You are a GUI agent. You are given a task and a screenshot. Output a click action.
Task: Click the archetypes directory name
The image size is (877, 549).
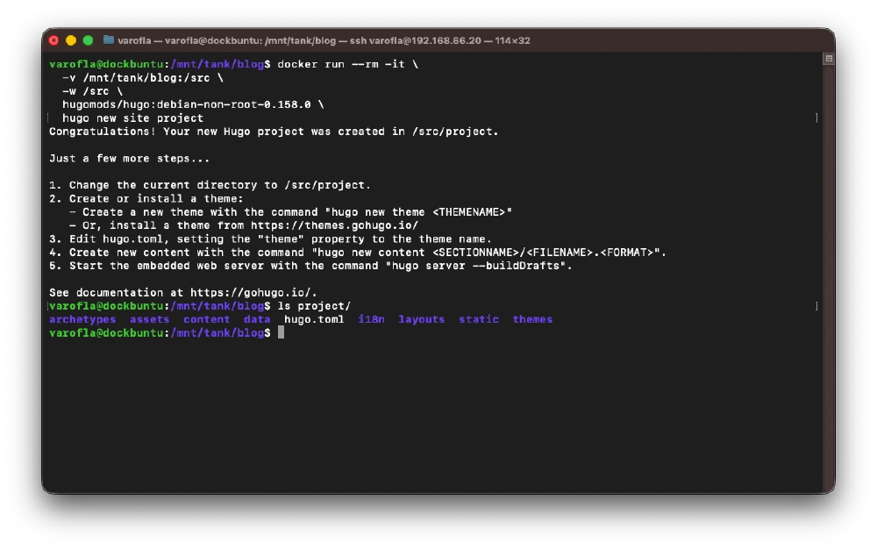tap(82, 320)
